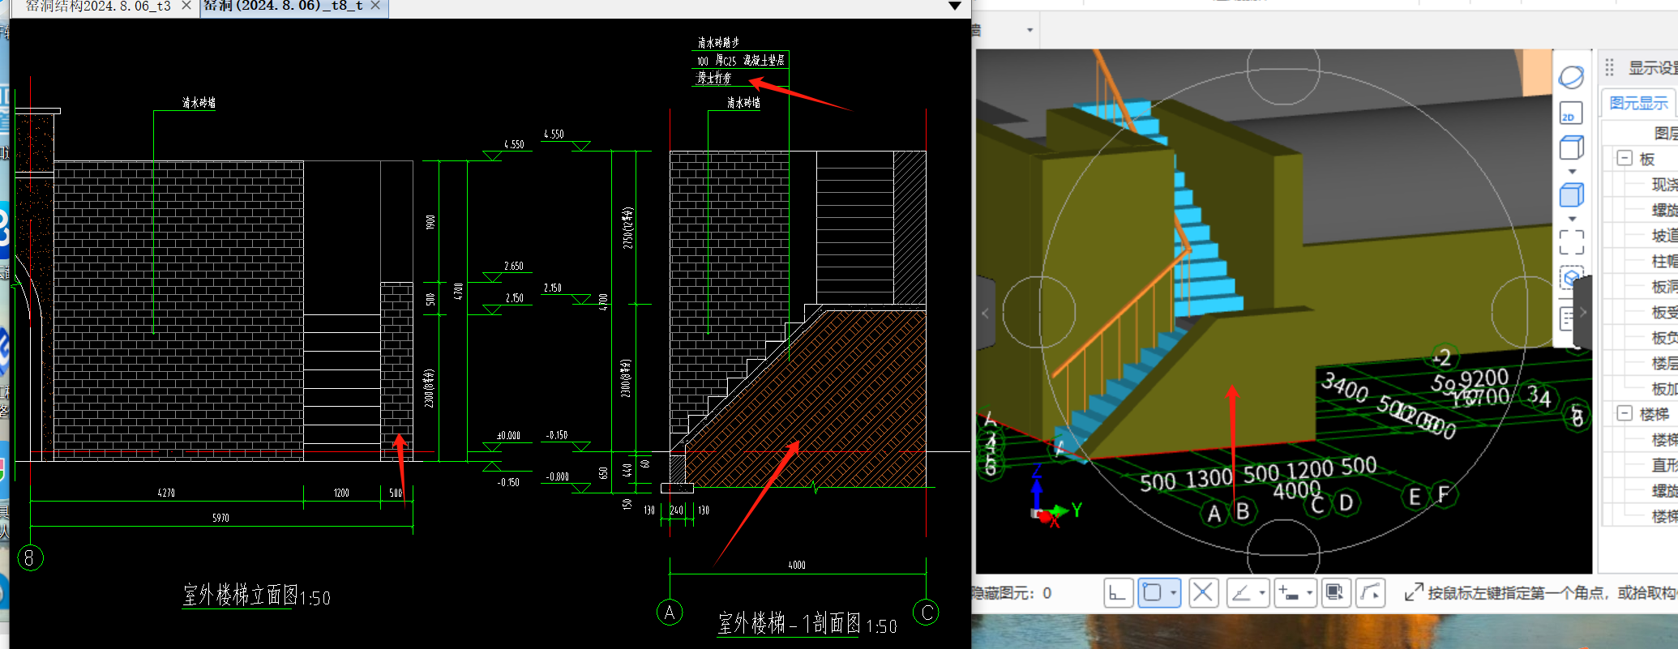1678x649 pixels.
Task: Select the 现浇 row under 板
Action: [x=1664, y=185]
